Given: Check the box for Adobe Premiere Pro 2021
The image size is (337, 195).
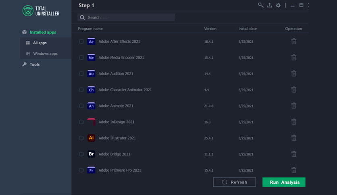Looking at the screenshot, I should (81, 170).
